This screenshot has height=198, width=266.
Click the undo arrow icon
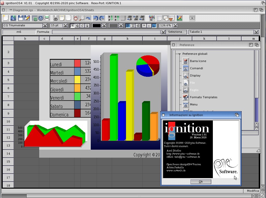click(95, 18)
